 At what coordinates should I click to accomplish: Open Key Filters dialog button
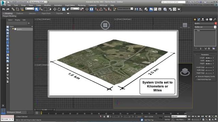180,120
